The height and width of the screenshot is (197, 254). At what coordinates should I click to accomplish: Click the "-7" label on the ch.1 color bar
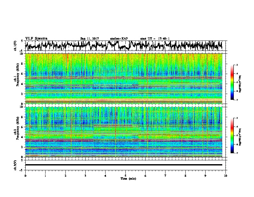tap(236, 100)
